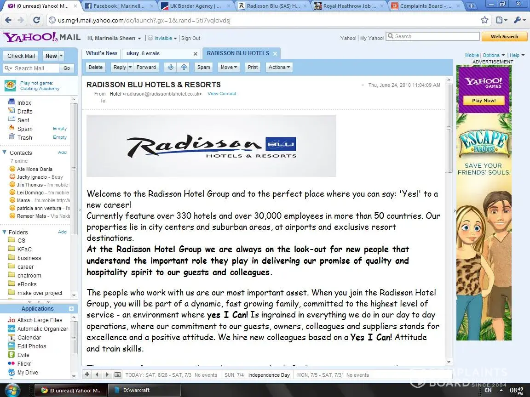Click the Print button
The height and width of the screenshot is (397, 530).
253,67
